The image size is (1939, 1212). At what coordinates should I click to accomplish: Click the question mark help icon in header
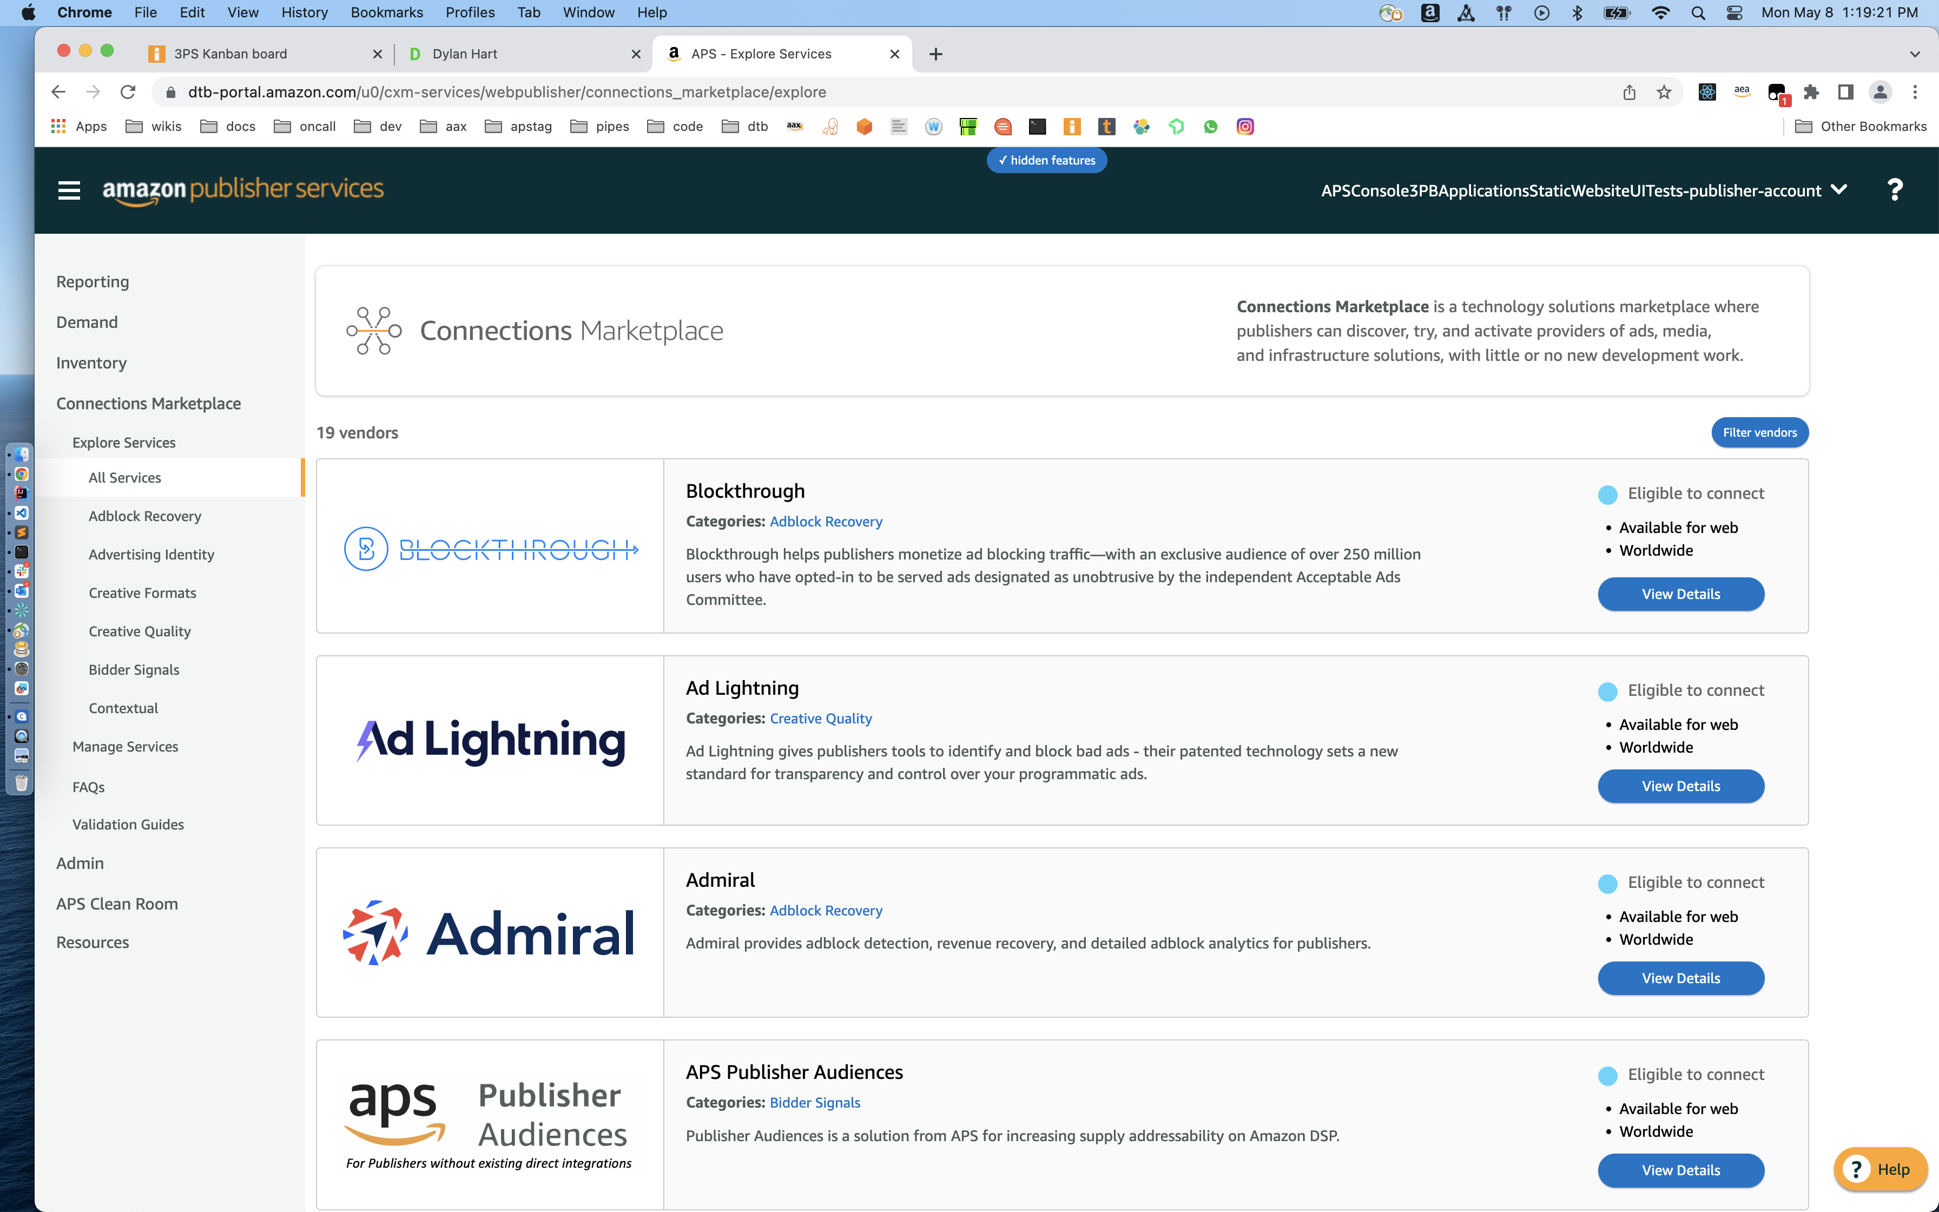click(x=1894, y=190)
